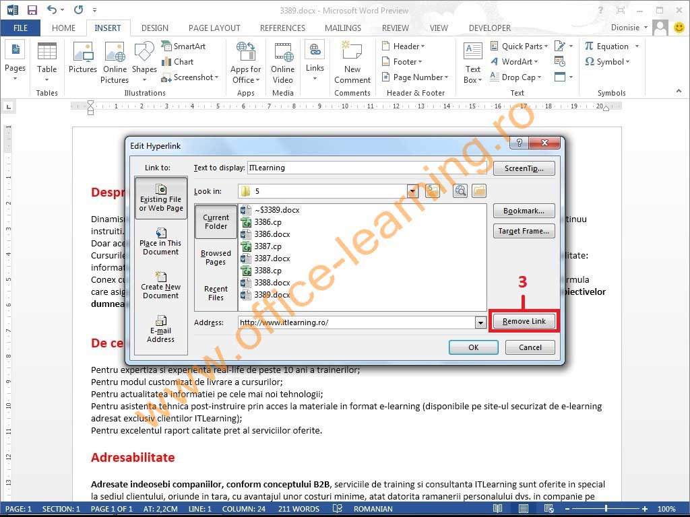This screenshot has height=517, width=690.
Task: Switch to the PAGE LAYOUT tab
Action: pos(214,28)
